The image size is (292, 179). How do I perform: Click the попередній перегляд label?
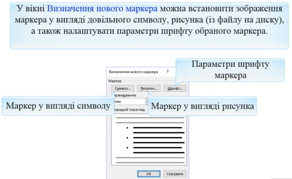tap(130, 110)
